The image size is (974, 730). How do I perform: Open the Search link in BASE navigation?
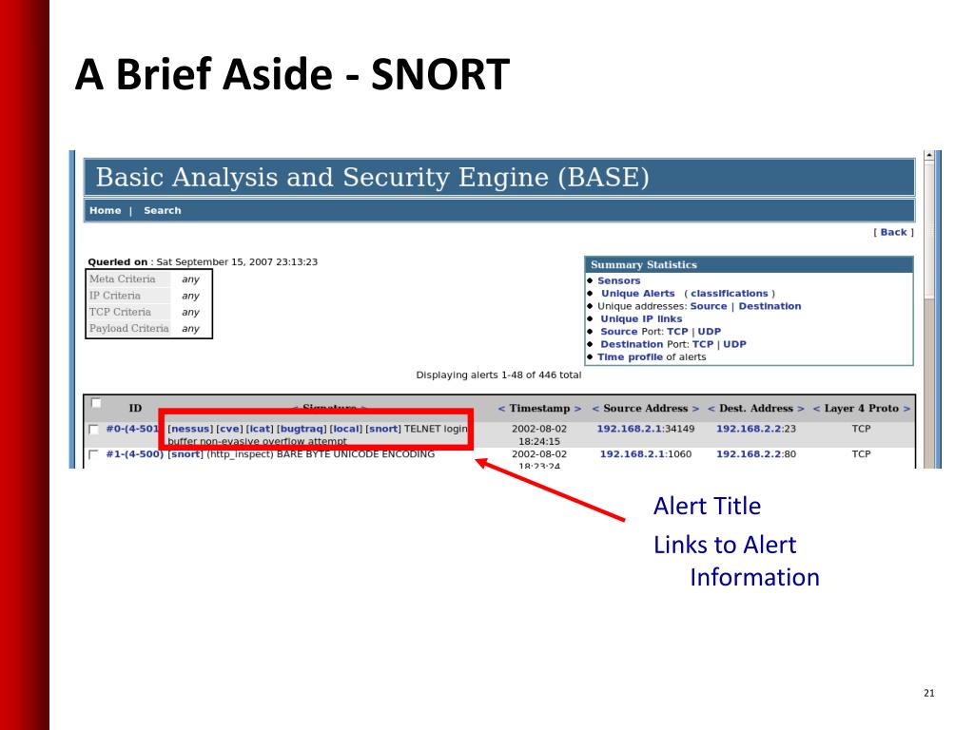pos(162,210)
